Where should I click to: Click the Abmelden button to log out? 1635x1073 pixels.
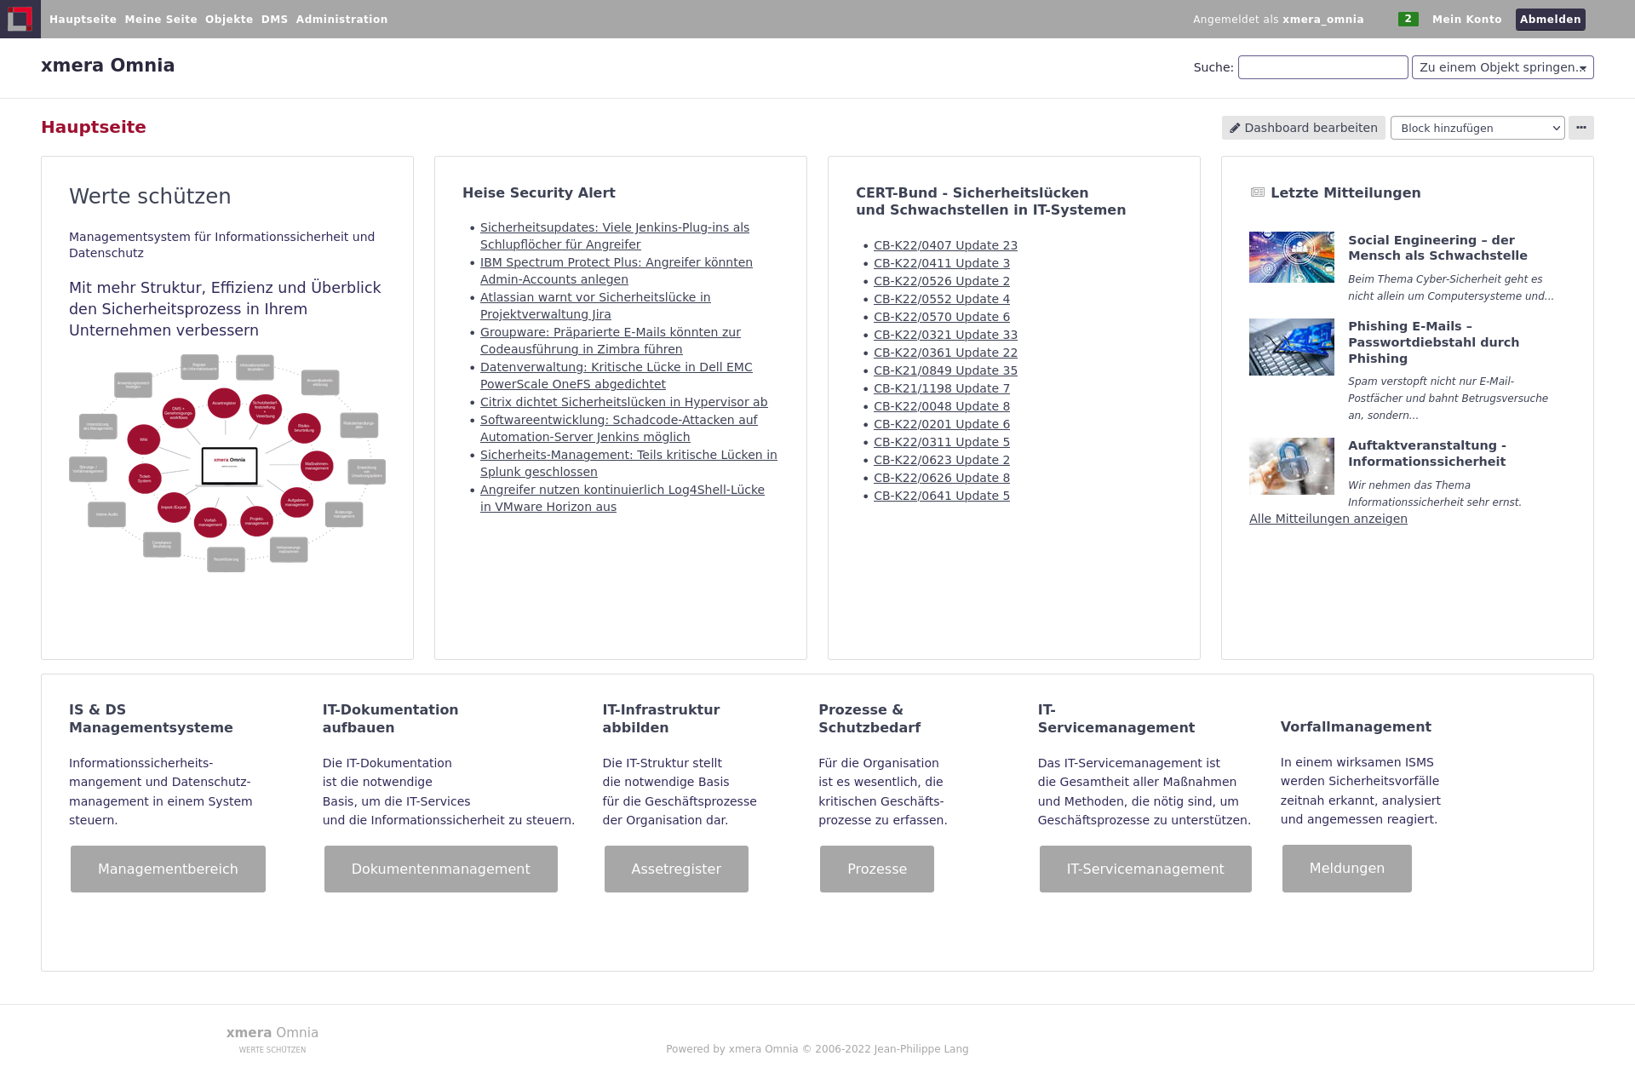click(1552, 19)
